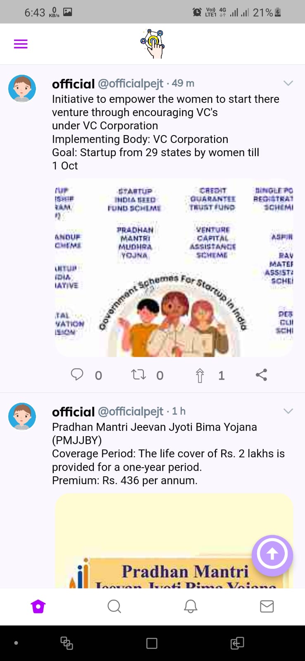
Task: Expand options chevron on the PMJJBY post
Action: pos(288,411)
